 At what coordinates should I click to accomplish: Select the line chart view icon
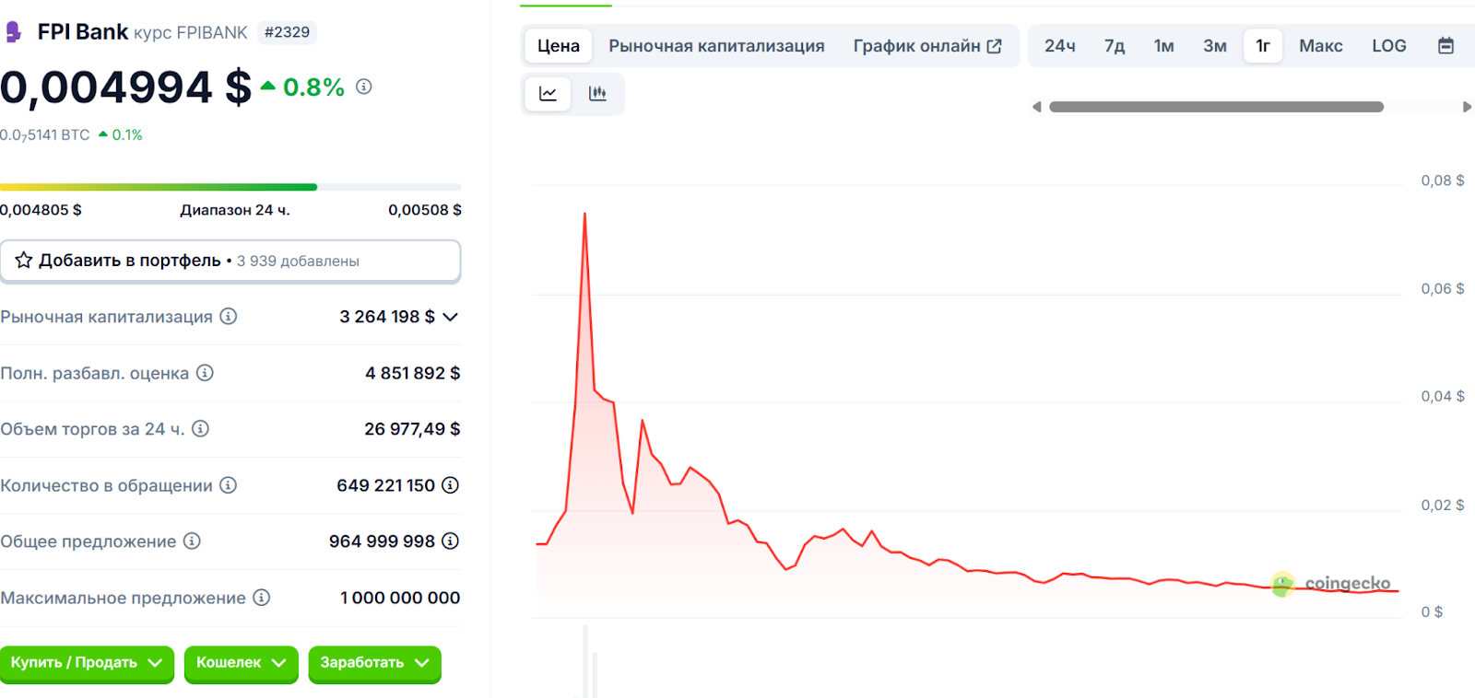point(548,93)
